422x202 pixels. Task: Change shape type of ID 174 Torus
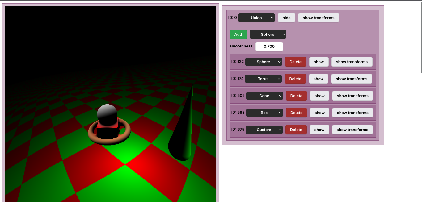[263, 79]
